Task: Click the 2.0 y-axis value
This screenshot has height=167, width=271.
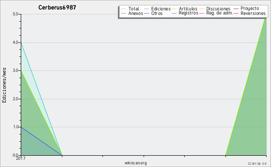Action: (15, 99)
